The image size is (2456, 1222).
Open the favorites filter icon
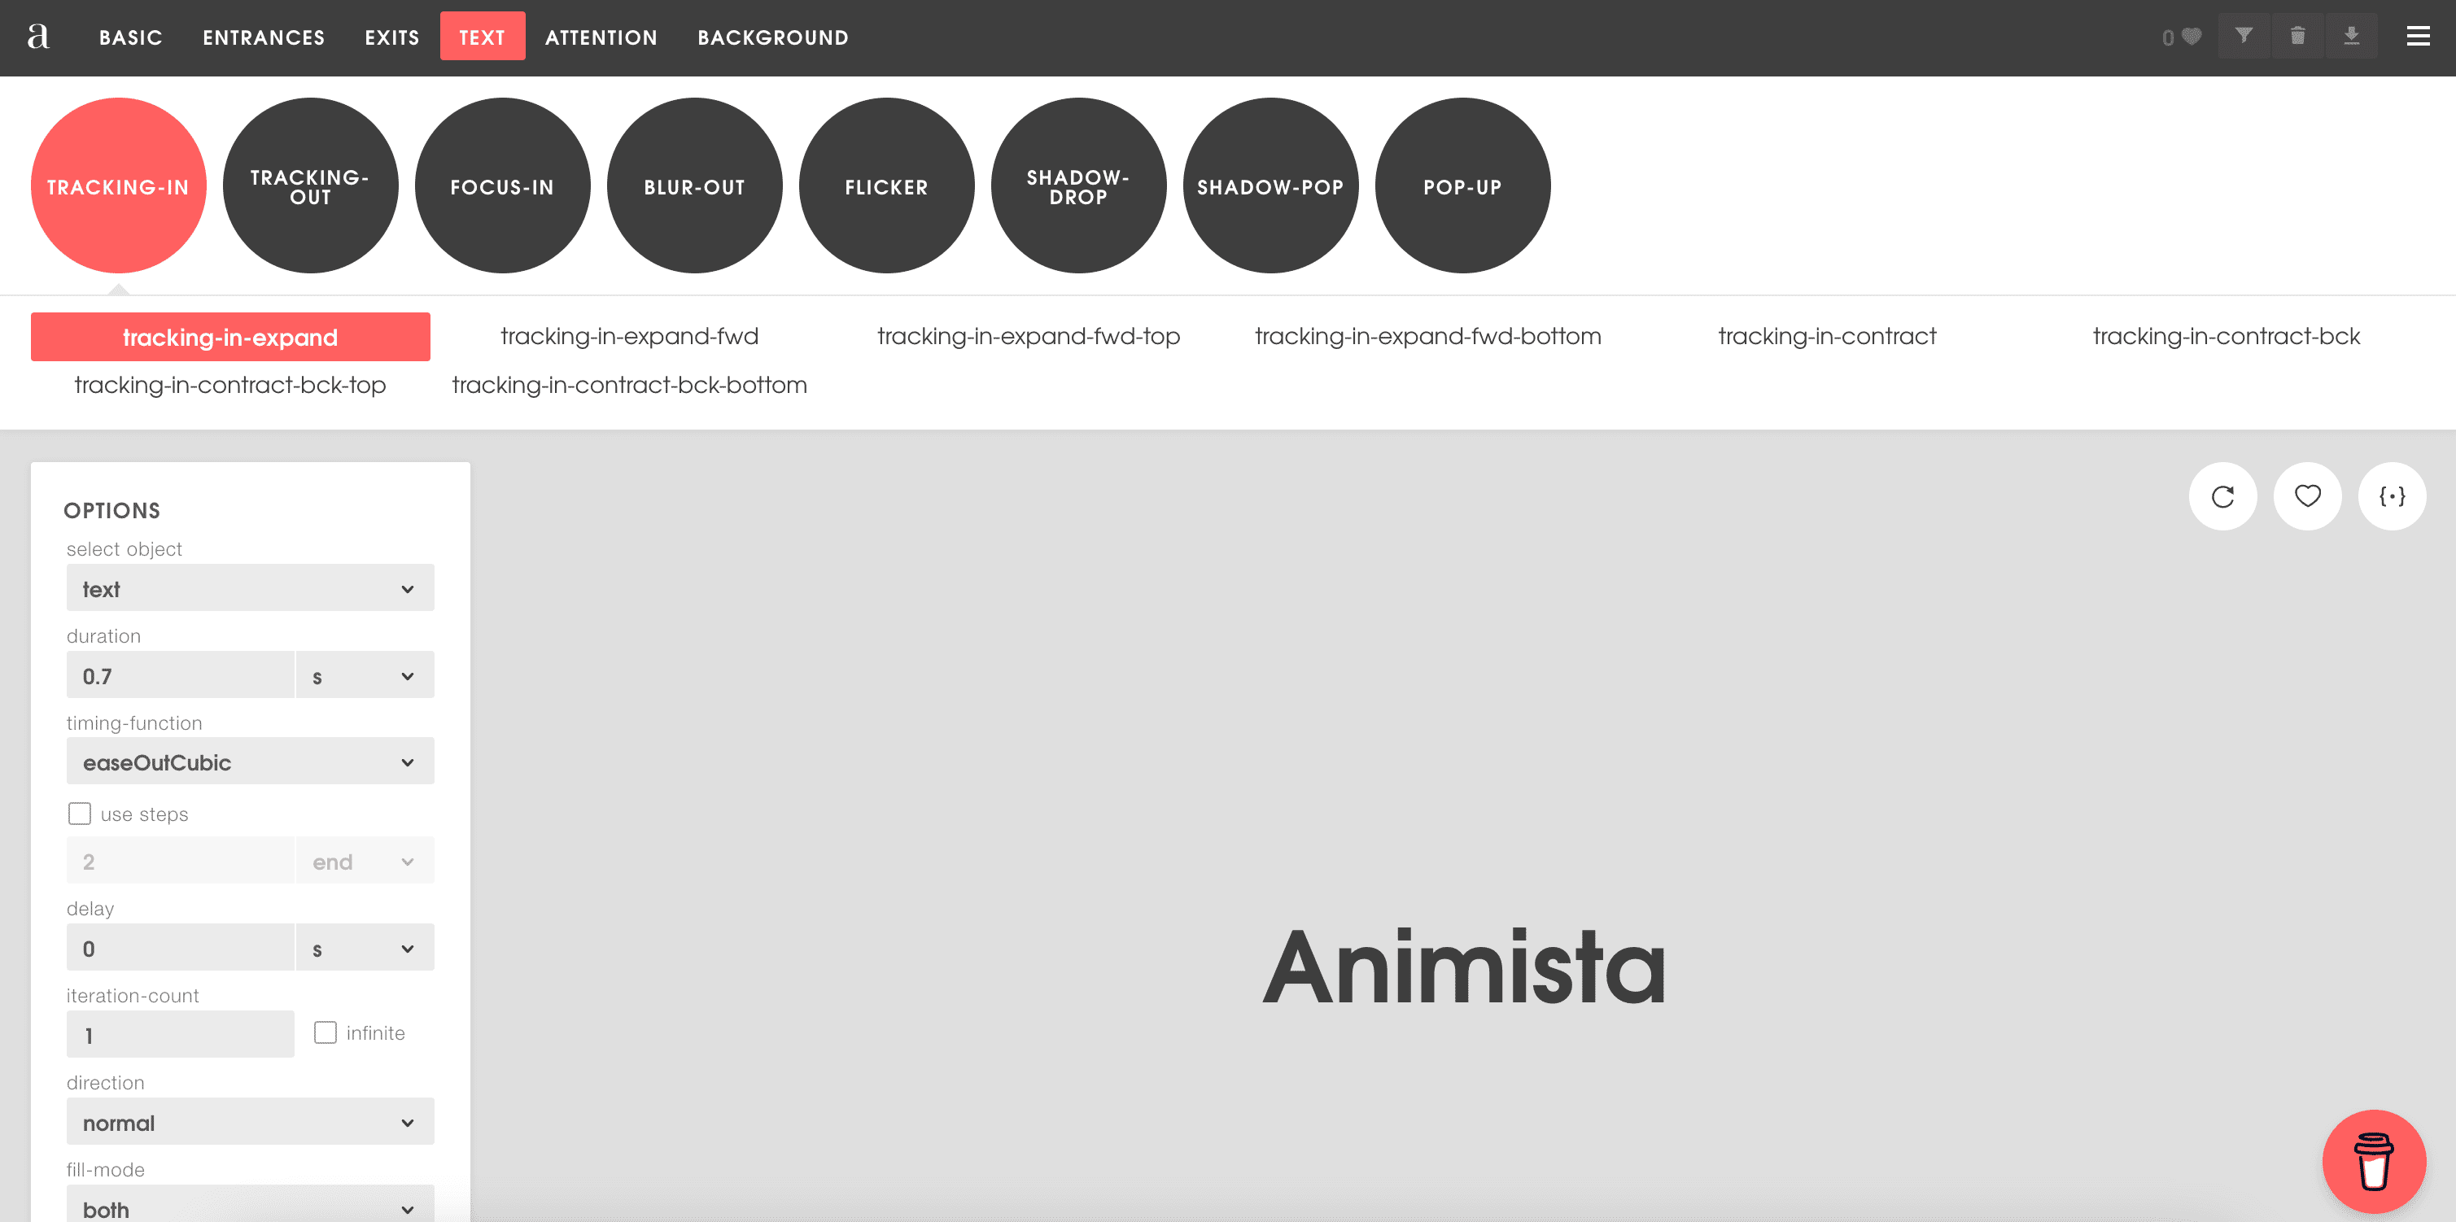point(2244,37)
